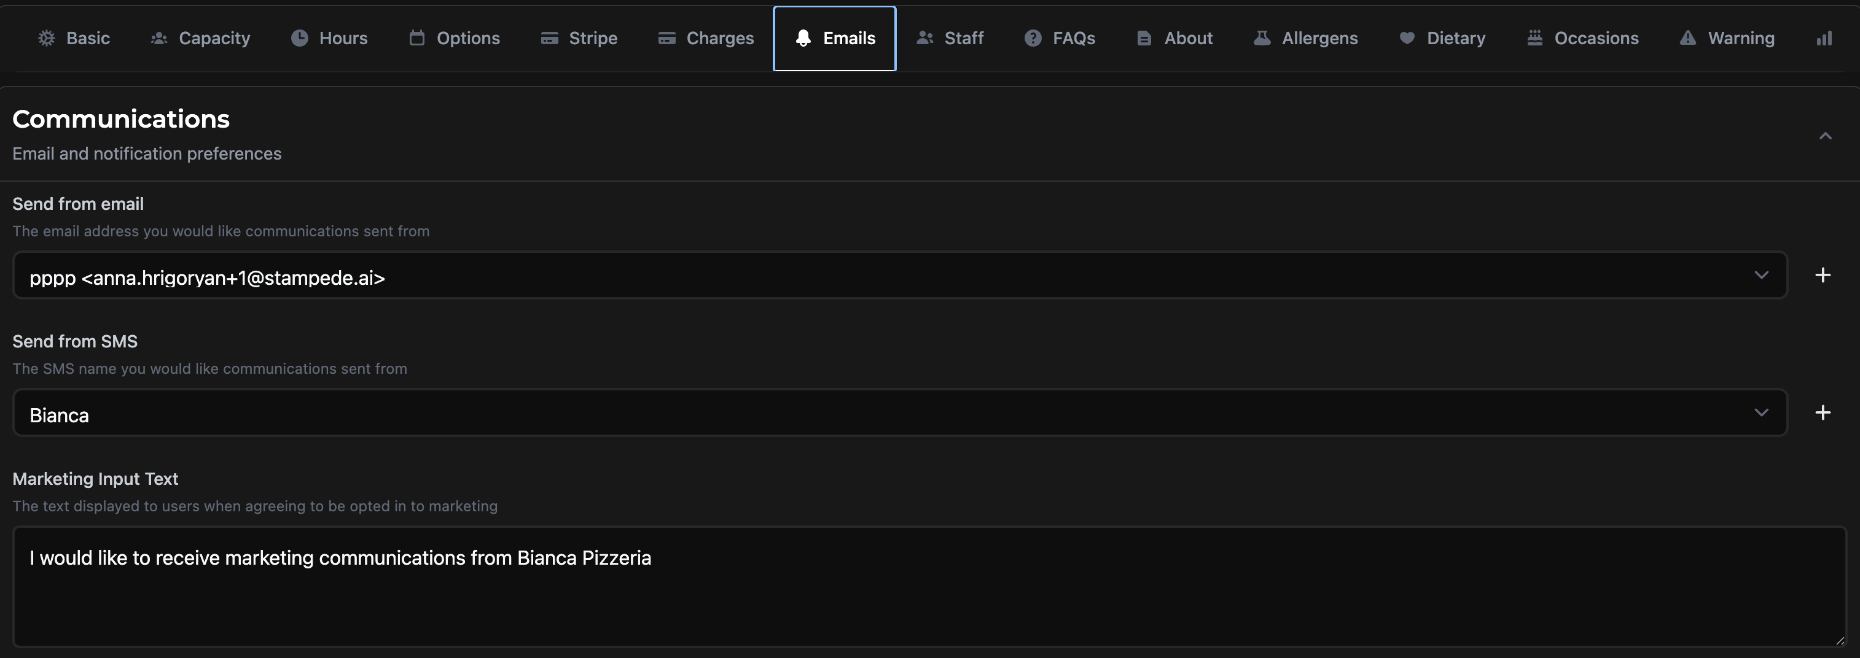The height and width of the screenshot is (658, 1860).
Task: Click the bar chart icon at far right
Action: 1824,38
